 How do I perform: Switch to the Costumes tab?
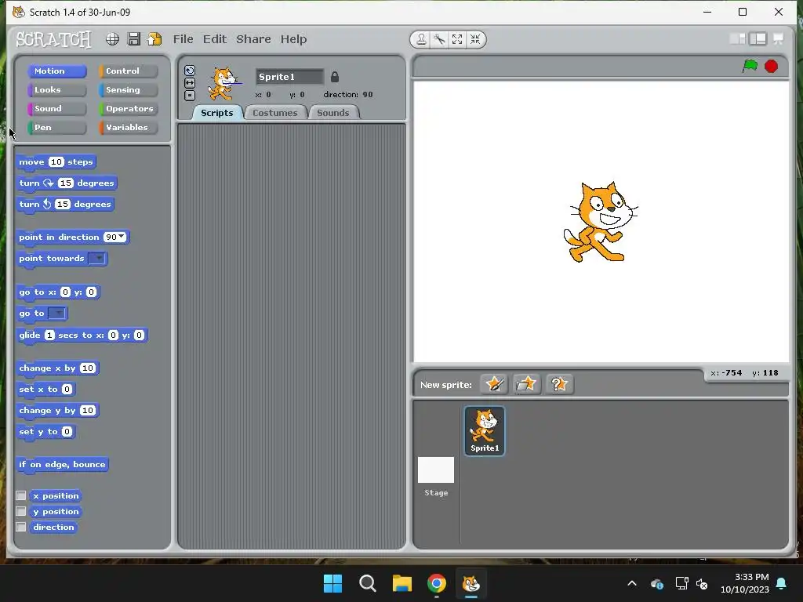275,113
